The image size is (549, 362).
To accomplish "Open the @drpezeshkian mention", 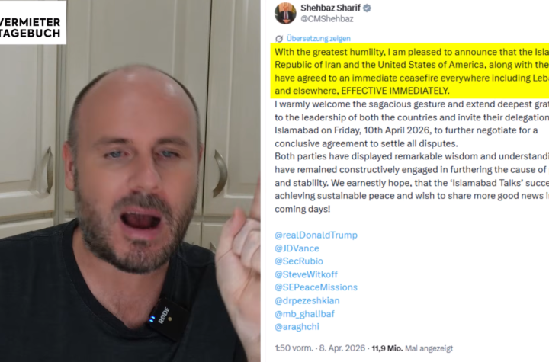I will (307, 300).
